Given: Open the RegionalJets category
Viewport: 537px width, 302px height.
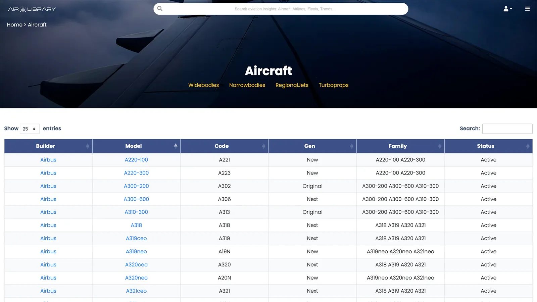Looking at the screenshot, I should point(292,85).
